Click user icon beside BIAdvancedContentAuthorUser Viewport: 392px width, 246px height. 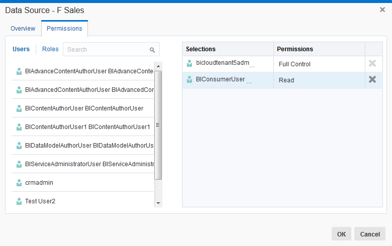(19, 90)
